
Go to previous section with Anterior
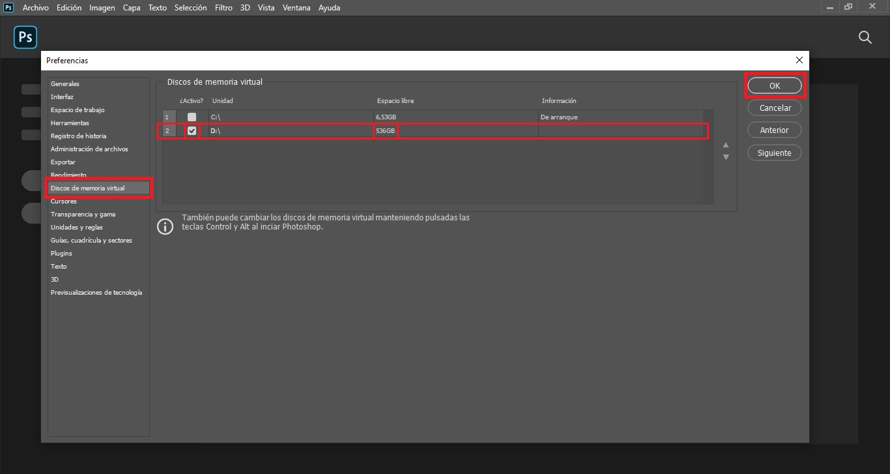click(775, 130)
